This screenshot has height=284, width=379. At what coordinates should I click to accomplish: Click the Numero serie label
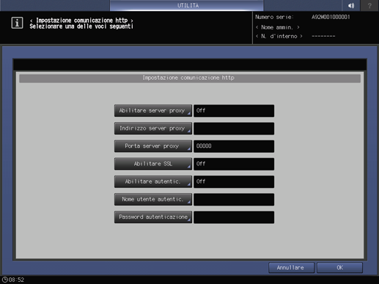(x=274, y=17)
